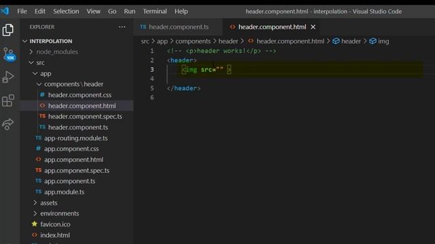Open header.component.css file

click(x=80, y=95)
